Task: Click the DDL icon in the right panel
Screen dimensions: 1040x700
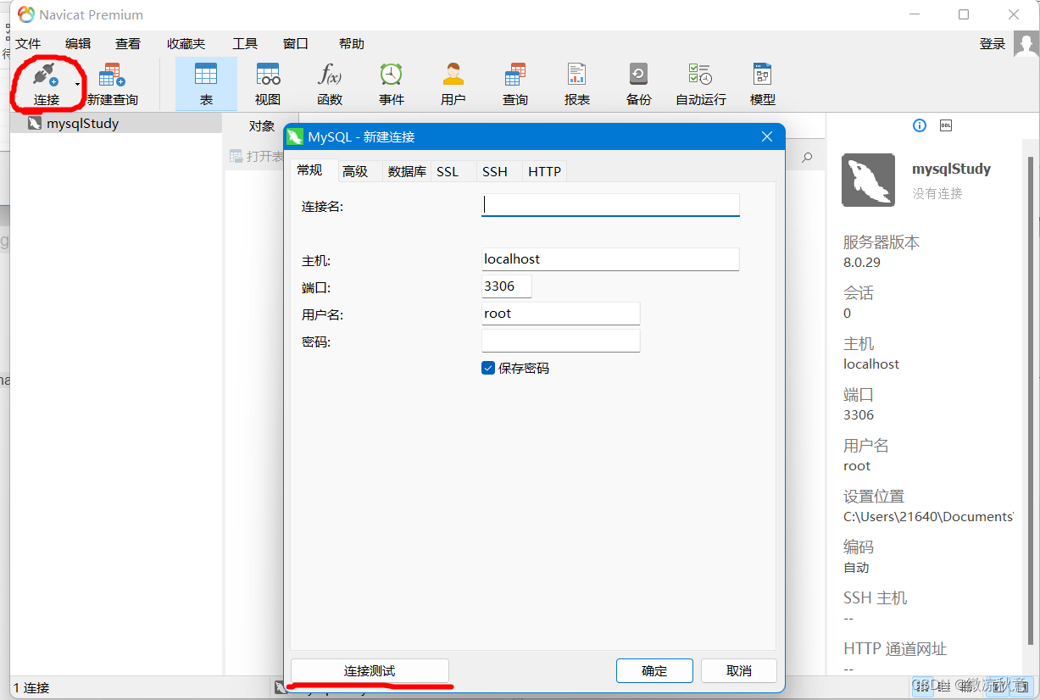Action: click(x=946, y=125)
